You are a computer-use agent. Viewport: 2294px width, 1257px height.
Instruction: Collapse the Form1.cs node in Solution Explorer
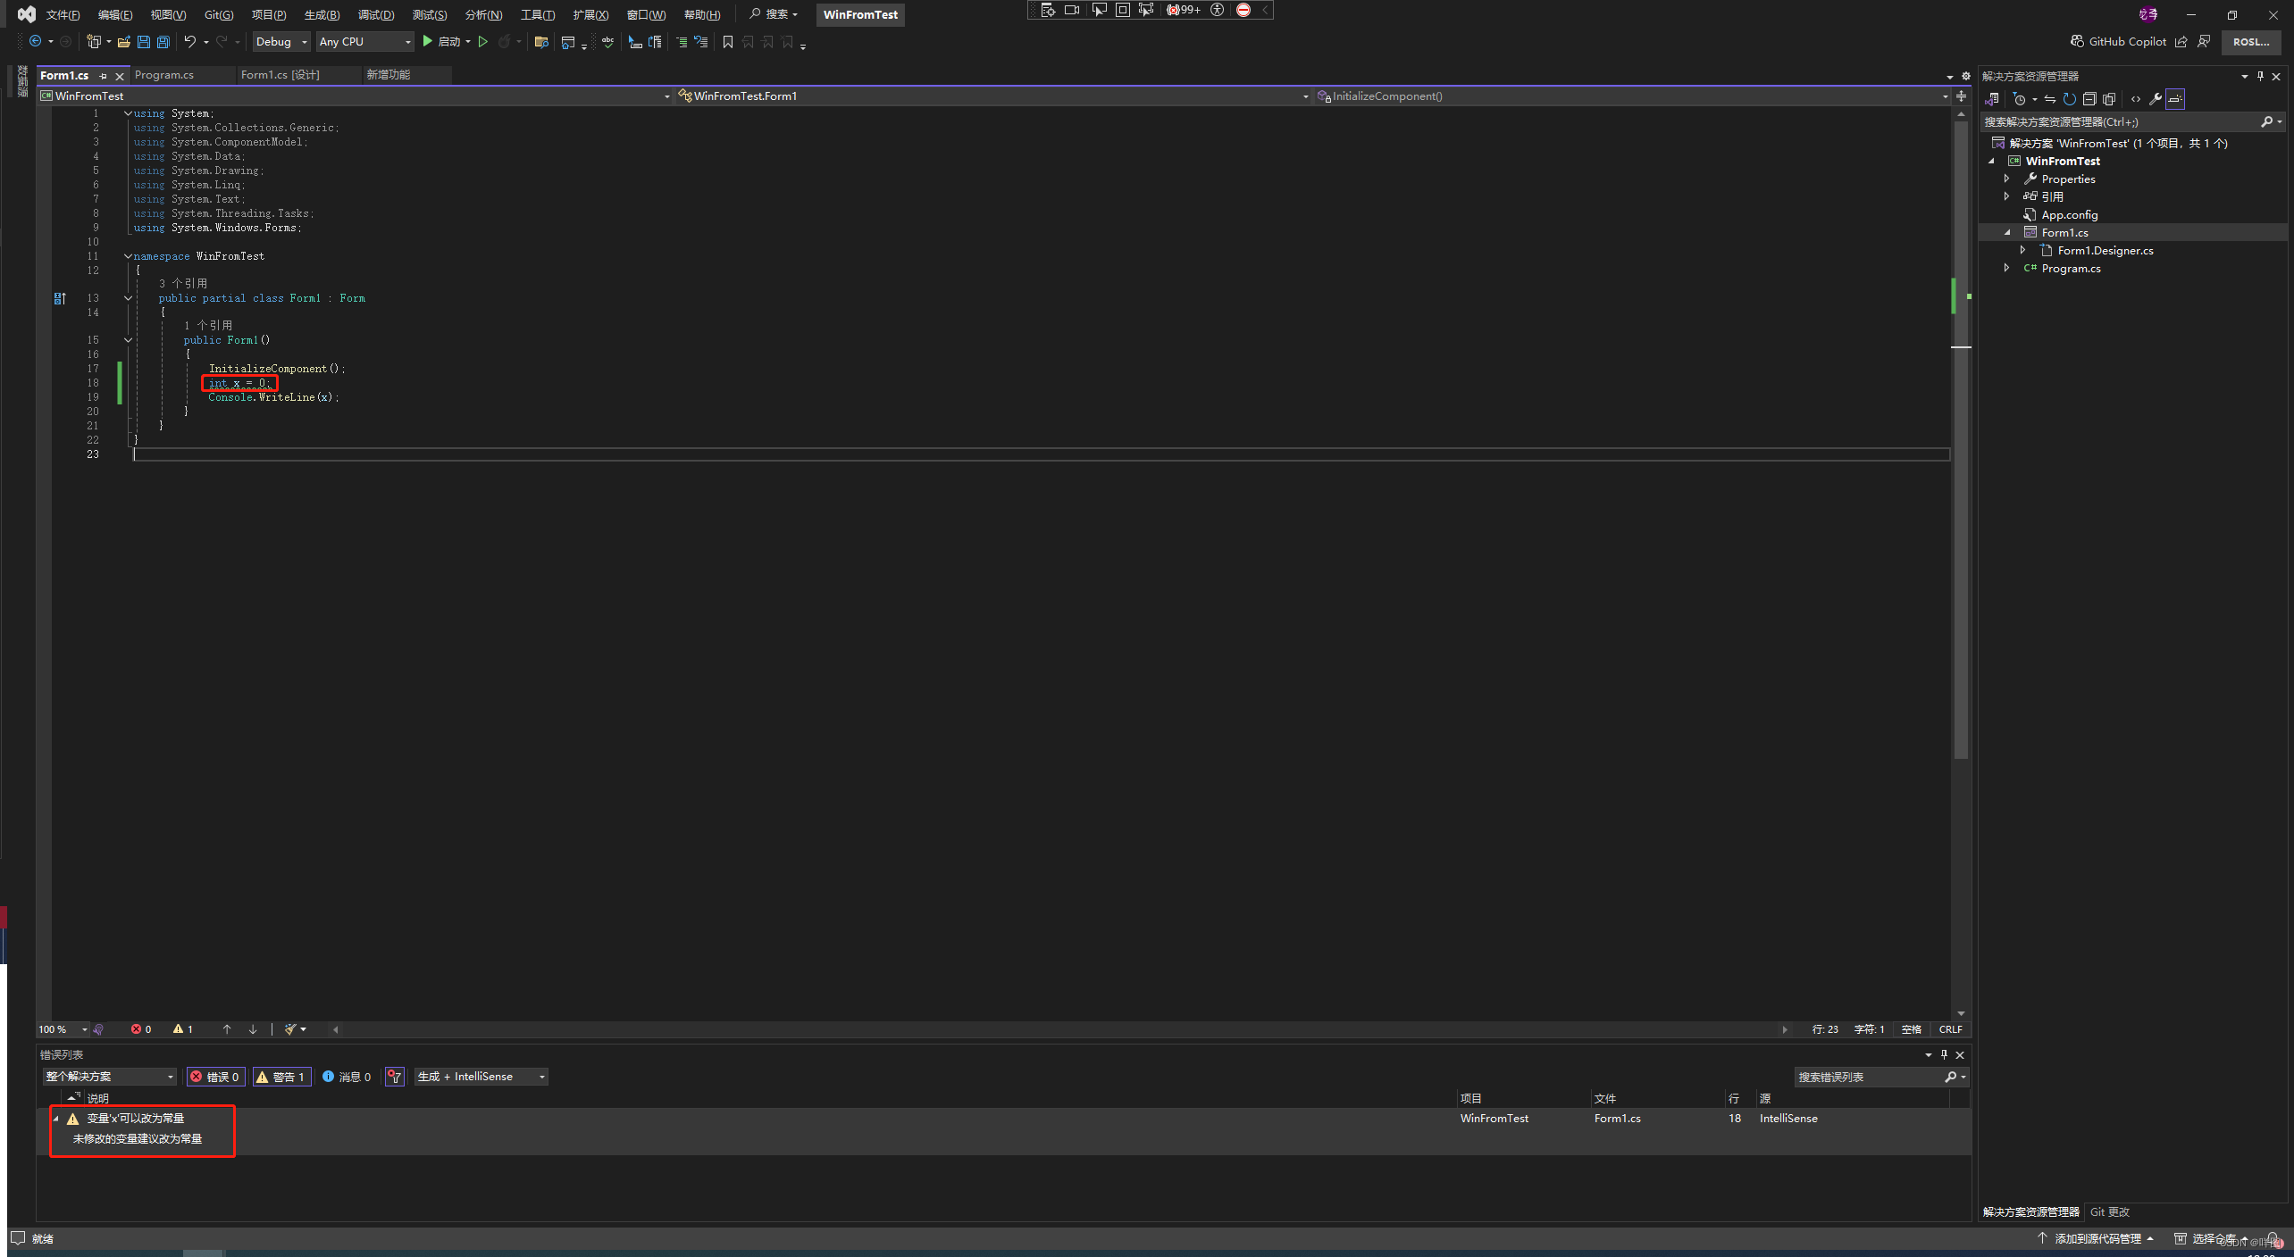[x=2007, y=232]
